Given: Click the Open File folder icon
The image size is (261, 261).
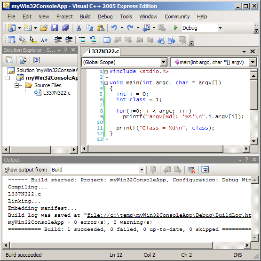Looking at the screenshot, I should pyautogui.click(x=44, y=28).
